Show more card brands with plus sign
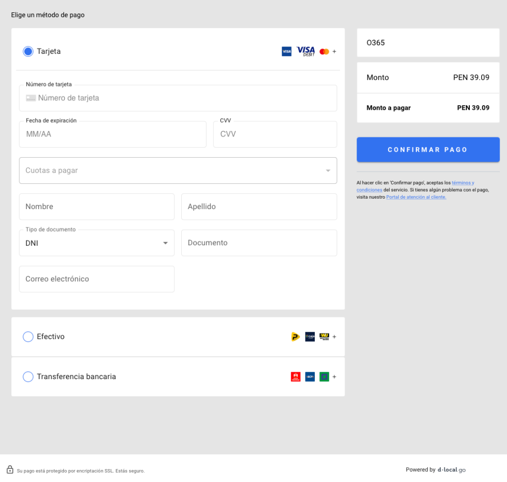Image resolution: width=507 pixels, height=482 pixels. click(334, 51)
